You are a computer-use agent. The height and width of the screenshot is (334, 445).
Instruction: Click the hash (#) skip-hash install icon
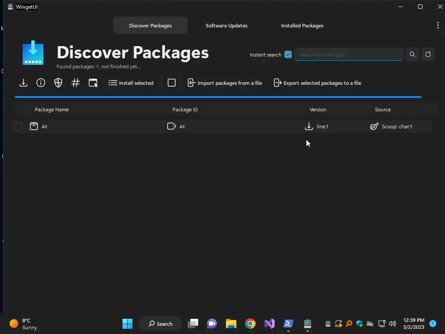[76, 83]
